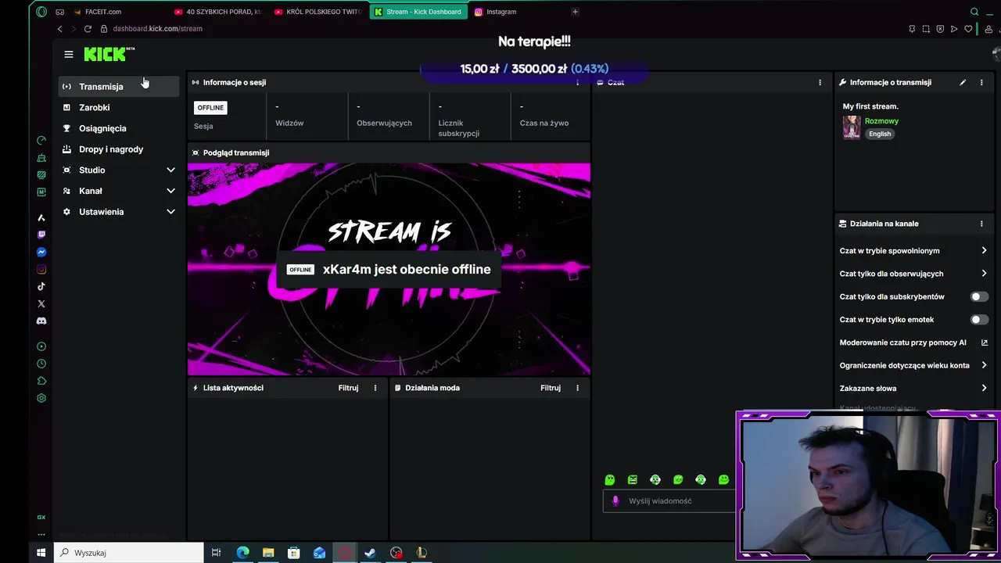Image resolution: width=1001 pixels, height=563 pixels.
Task: Open Messenger from the browser sidebar
Action: 41,252
